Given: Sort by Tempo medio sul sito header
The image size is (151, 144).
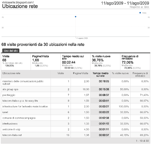Looking at the screenshot, I should (100, 75).
